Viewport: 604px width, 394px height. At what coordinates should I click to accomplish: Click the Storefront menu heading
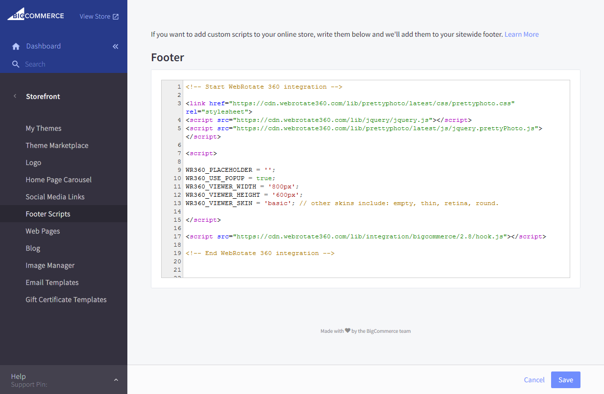43,96
